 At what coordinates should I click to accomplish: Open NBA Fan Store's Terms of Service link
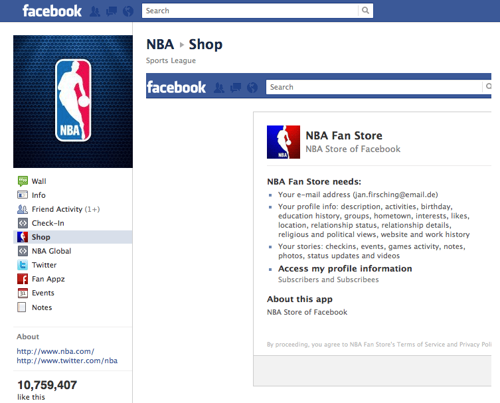coord(420,345)
